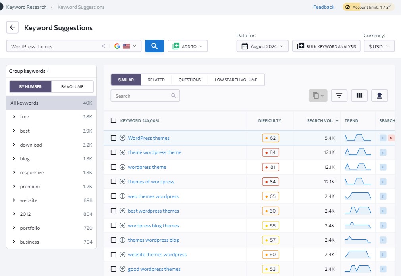Click the back arrow button

click(x=12, y=27)
